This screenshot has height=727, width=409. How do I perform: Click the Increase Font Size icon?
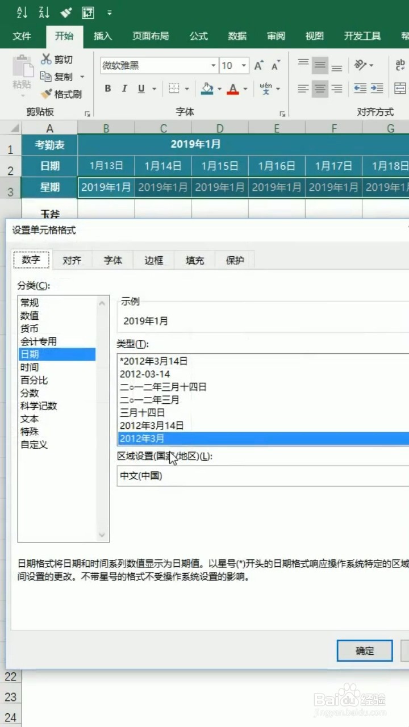click(258, 66)
